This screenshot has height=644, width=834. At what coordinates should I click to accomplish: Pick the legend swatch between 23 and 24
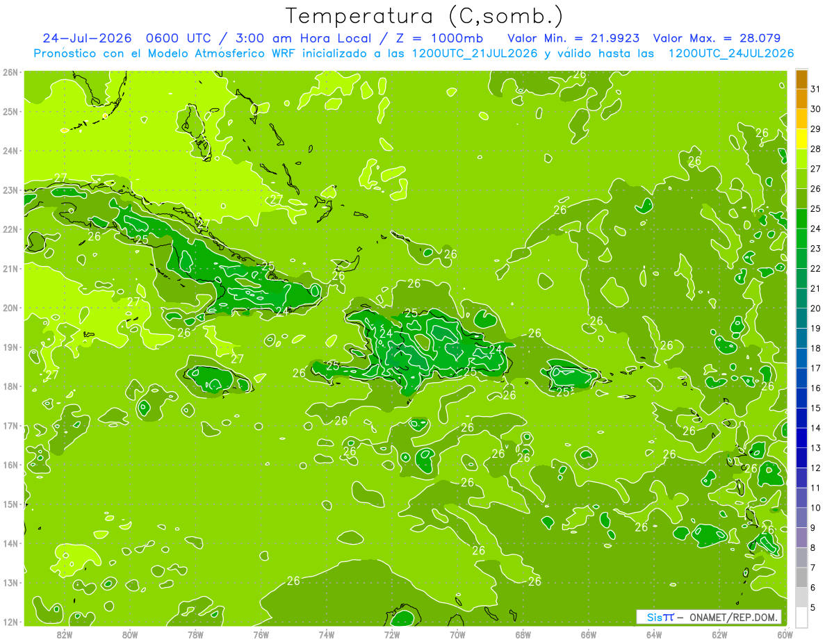(801, 238)
